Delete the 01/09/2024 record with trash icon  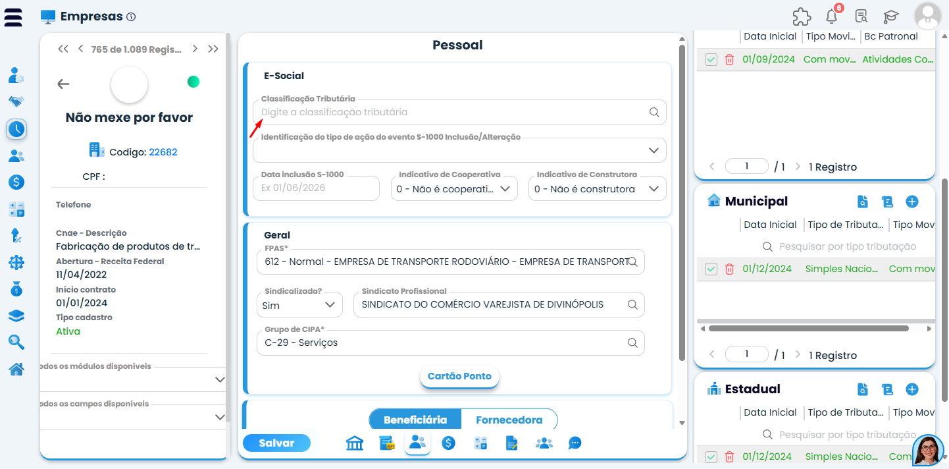[x=729, y=59]
